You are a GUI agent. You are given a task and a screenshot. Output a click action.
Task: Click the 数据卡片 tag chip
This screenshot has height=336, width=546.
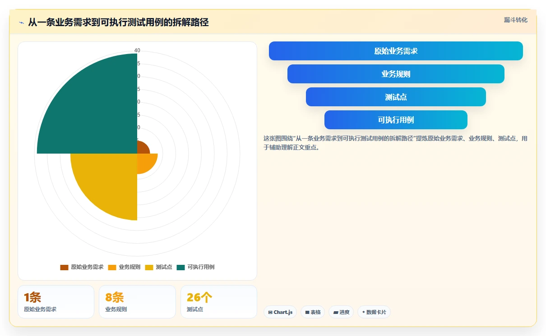[x=374, y=312]
